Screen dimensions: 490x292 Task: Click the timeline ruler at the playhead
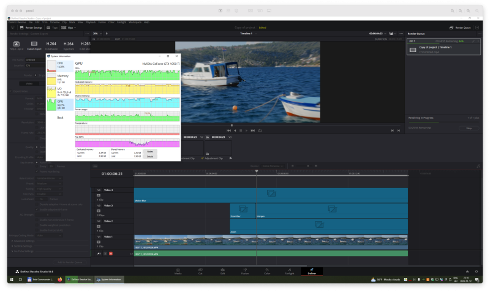point(257,173)
